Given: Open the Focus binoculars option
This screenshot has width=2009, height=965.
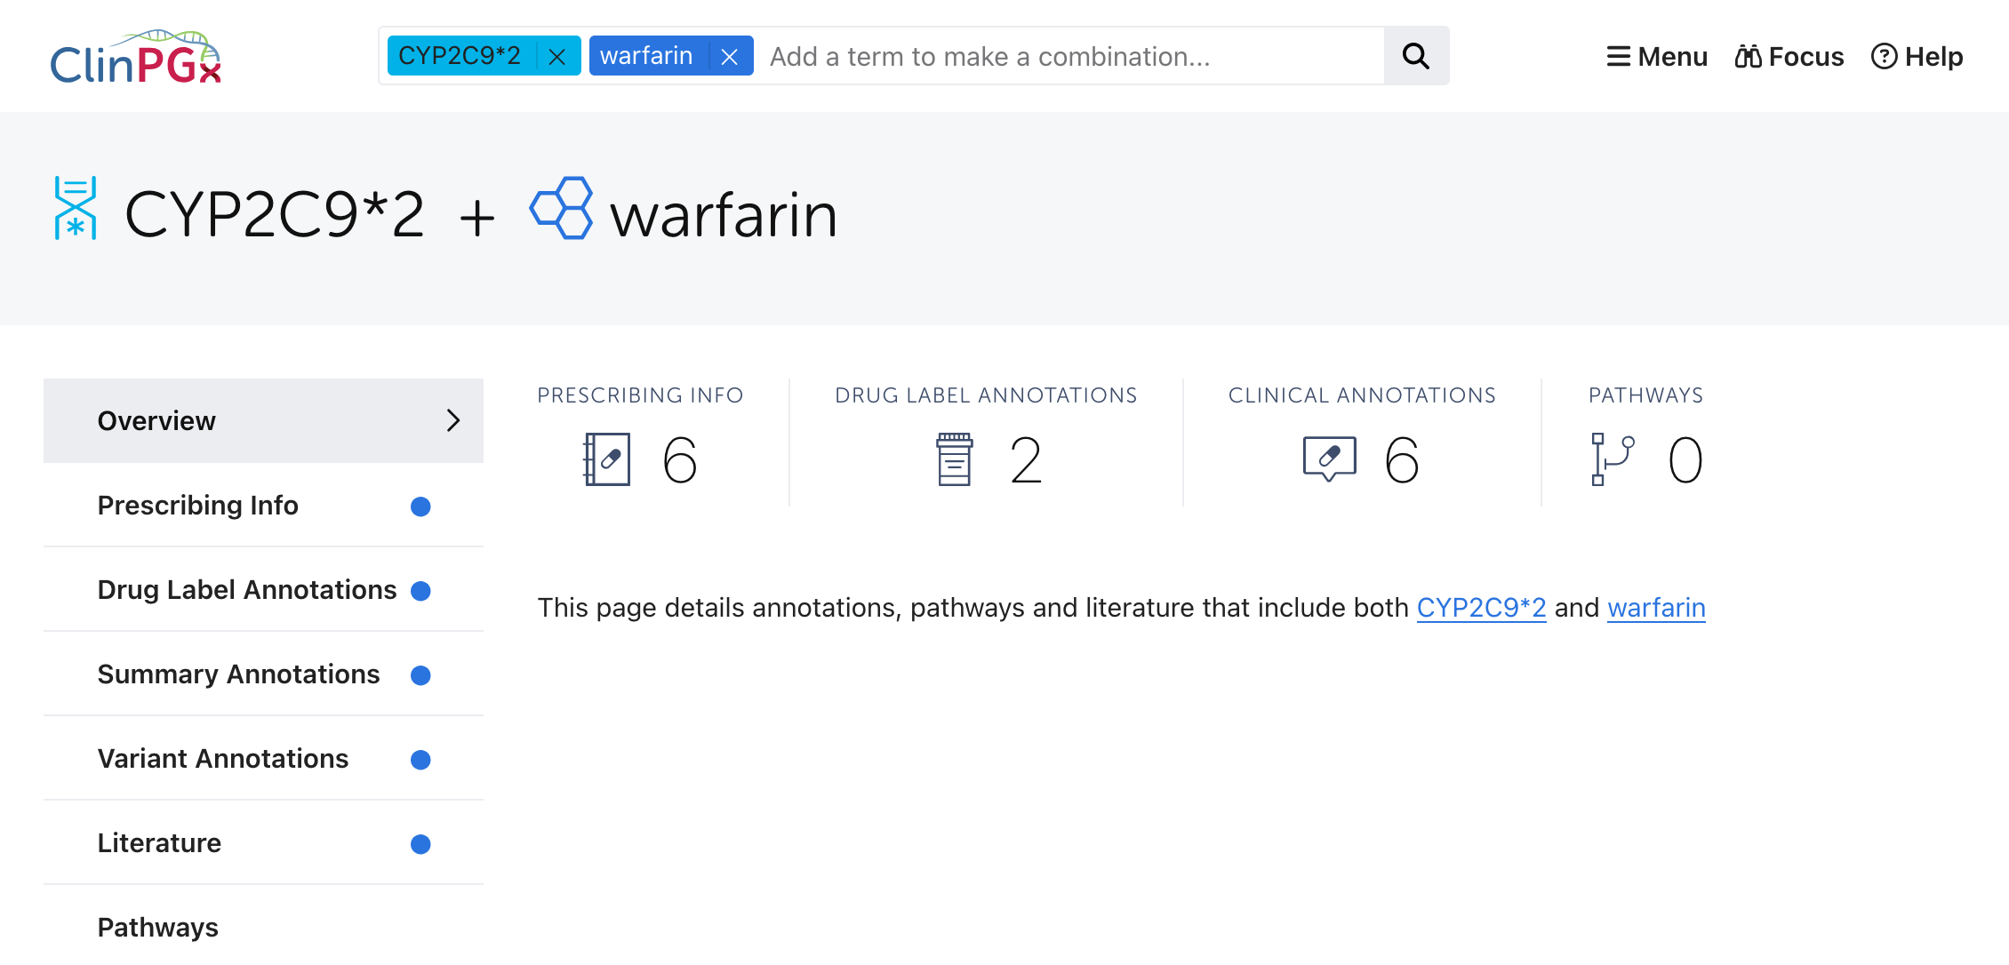Looking at the screenshot, I should (1789, 57).
